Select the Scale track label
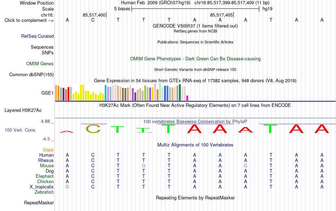 pos(48,9)
